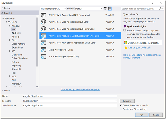Image resolution: width=166 pixels, height=119 pixels.
Task: Collapse the Installed section
Action: [2, 13]
